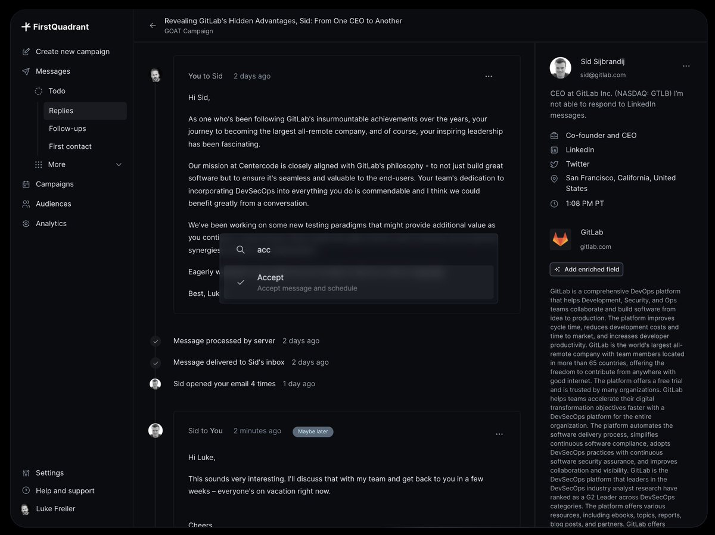
Task: Click the Help and support question icon
Action: [26, 491]
